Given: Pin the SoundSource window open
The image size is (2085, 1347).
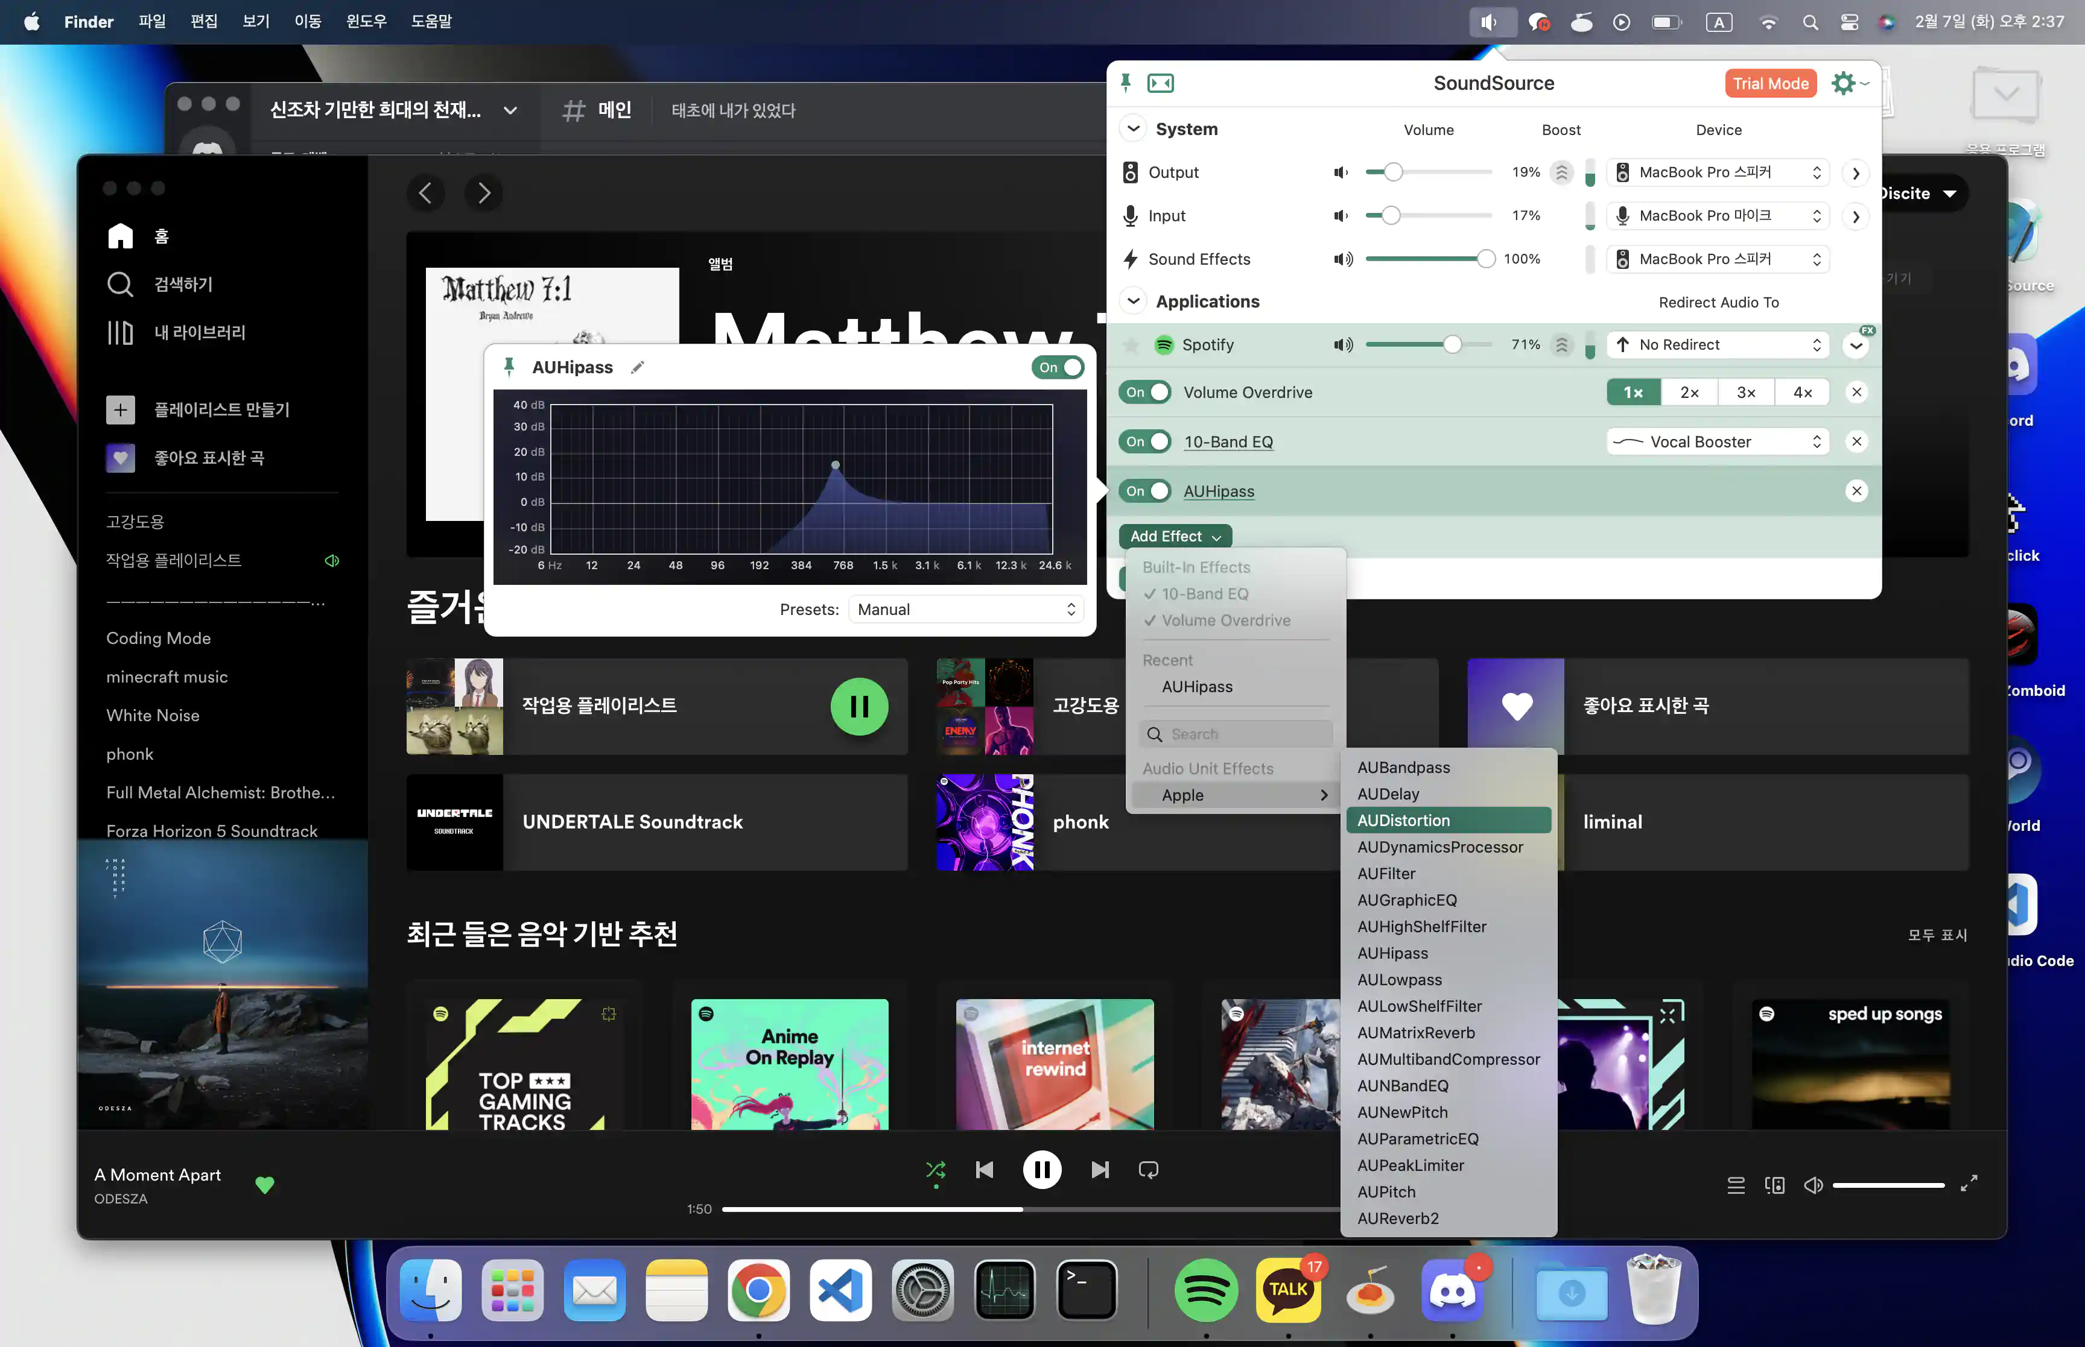Looking at the screenshot, I should [x=1126, y=83].
